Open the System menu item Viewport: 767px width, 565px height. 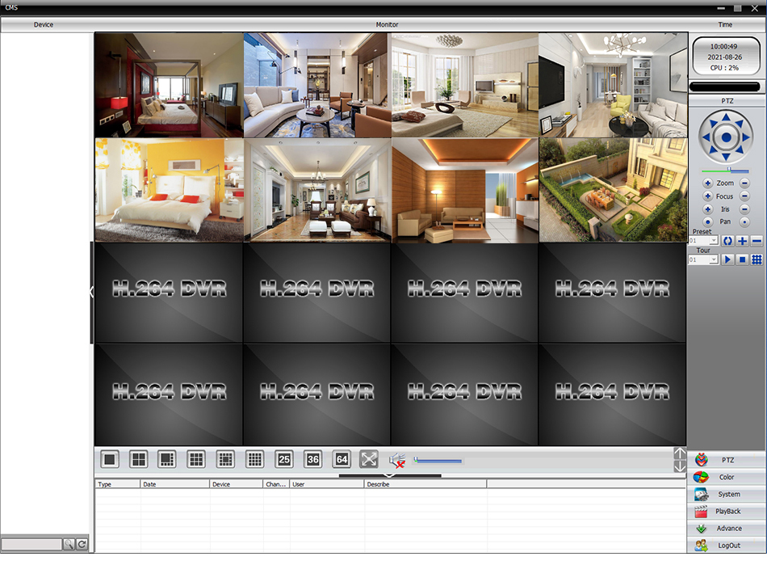(727, 495)
